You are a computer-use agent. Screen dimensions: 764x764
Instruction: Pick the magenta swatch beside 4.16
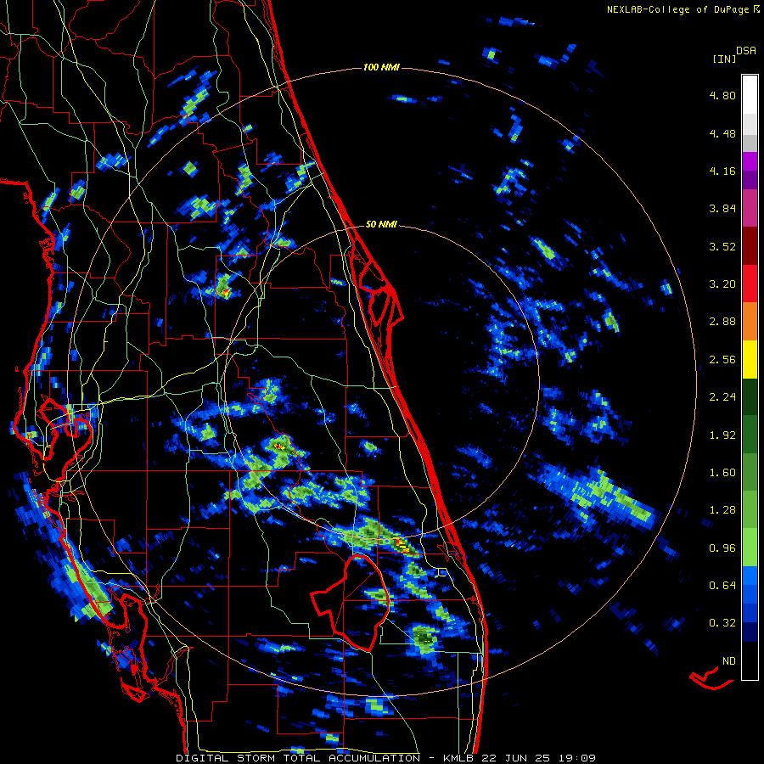(750, 162)
